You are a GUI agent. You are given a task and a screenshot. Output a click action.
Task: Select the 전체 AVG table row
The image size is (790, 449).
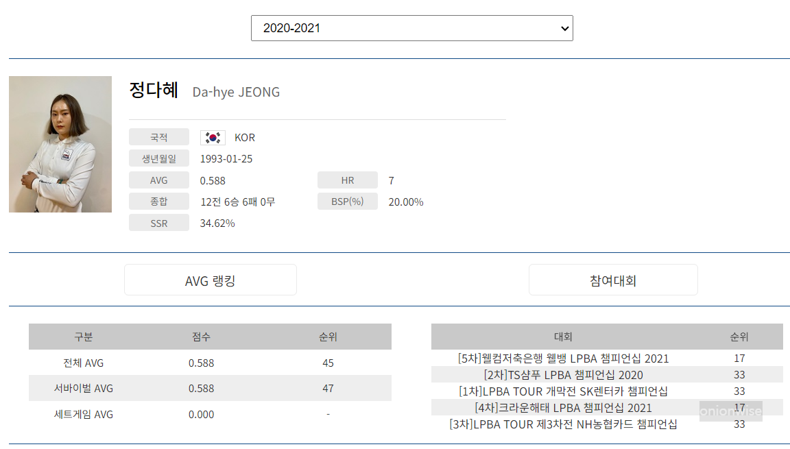tap(209, 363)
